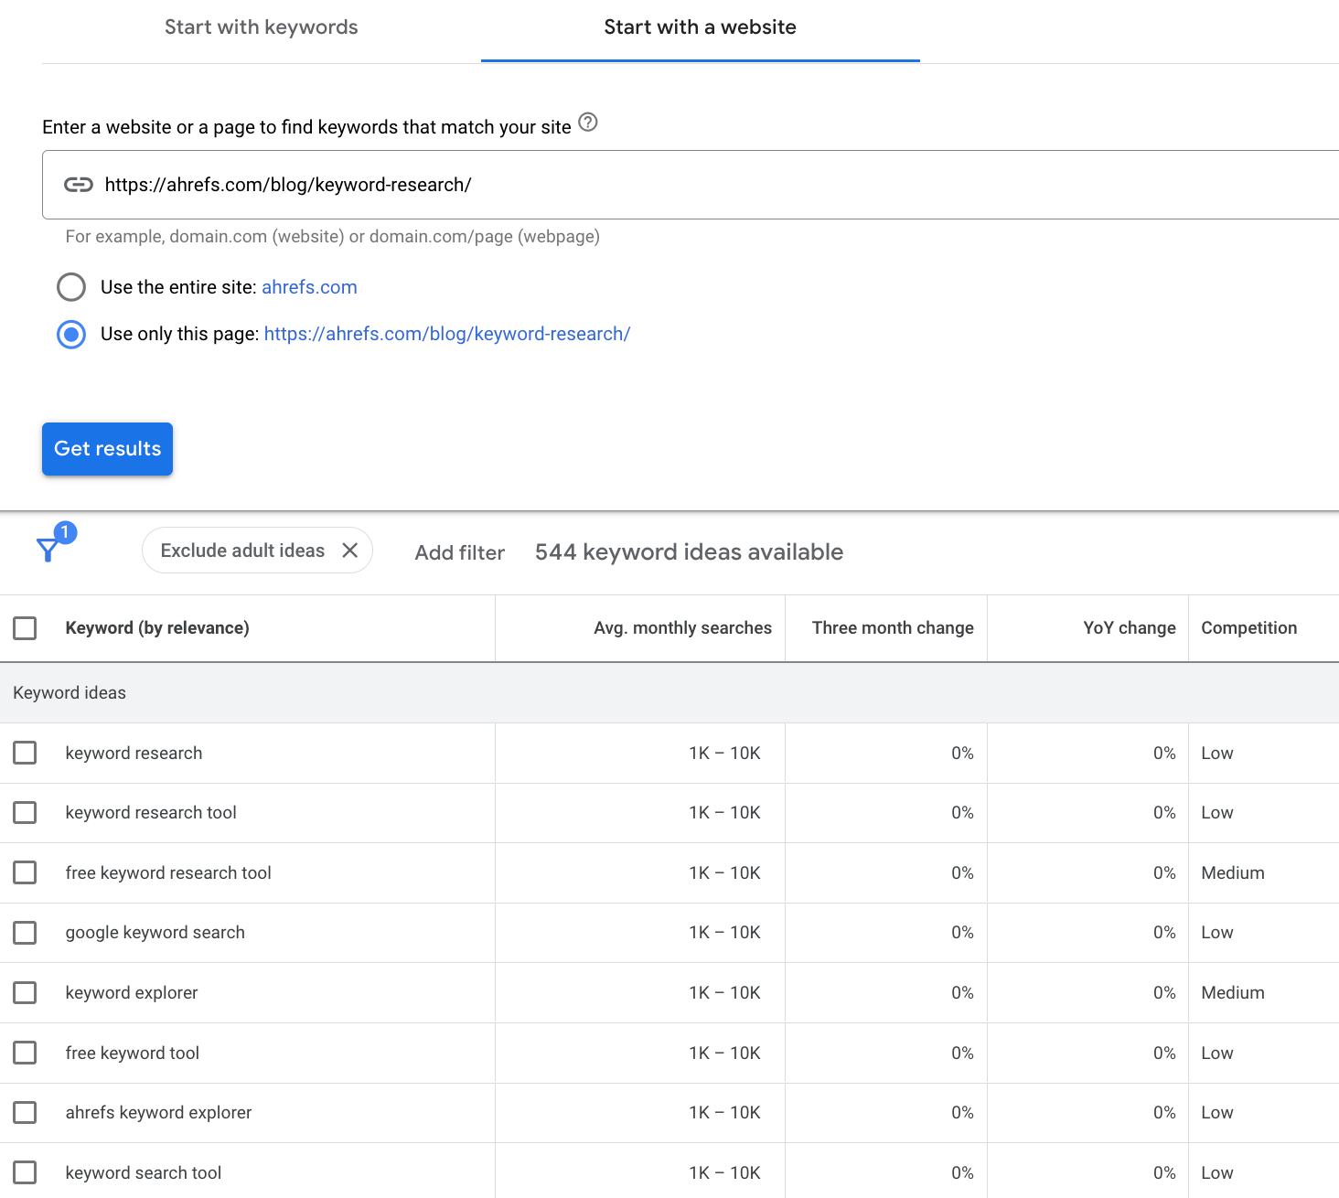The height and width of the screenshot is (1198, 1339).
Task: Open the ahrefs.com site link
Action: tap(309, 286)
